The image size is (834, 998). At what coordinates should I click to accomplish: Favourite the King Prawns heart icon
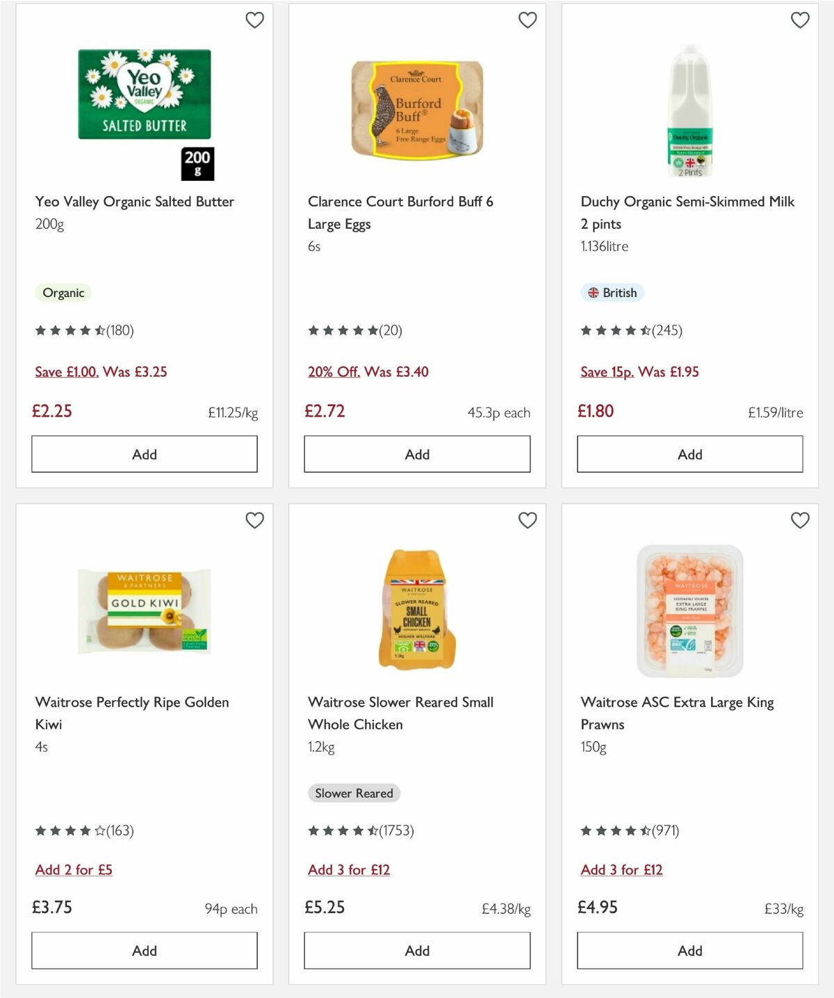coord(800,520)
